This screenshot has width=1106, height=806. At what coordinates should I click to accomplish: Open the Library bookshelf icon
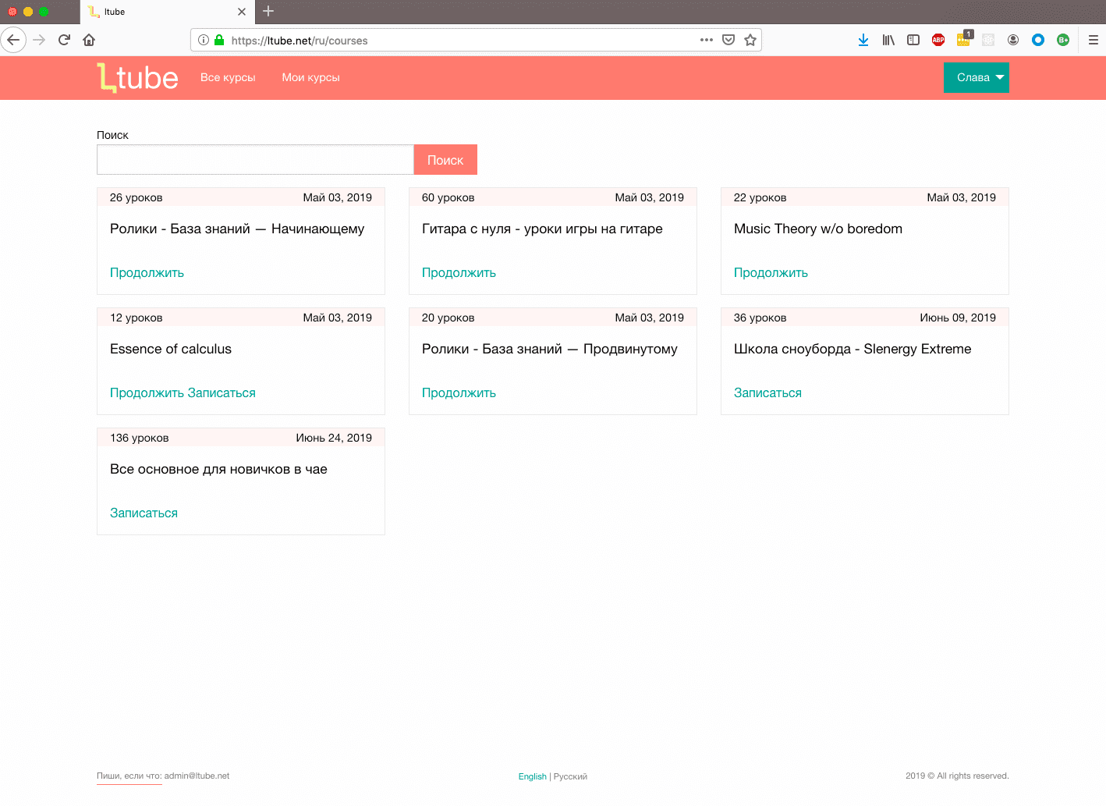click(888, 40)
